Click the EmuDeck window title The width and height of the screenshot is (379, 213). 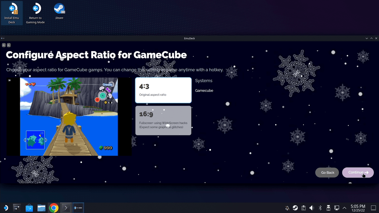click(189, 38)
